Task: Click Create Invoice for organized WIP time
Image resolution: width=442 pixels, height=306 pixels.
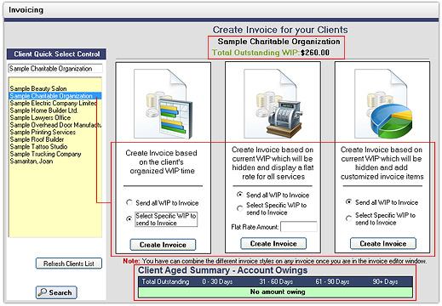Action: [163, 245]
